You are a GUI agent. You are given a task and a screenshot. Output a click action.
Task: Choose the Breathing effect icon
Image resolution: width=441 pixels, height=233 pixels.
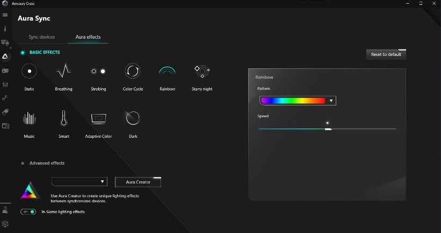point(63,71)
